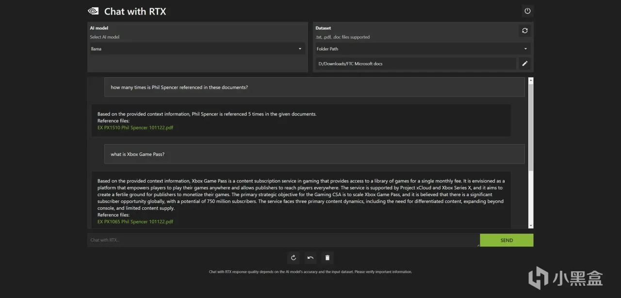Image resolution: width=621 pixels, height=298 pixels.
Task: Click the question about Phil Spencer references
Action: tap(314, 87)
